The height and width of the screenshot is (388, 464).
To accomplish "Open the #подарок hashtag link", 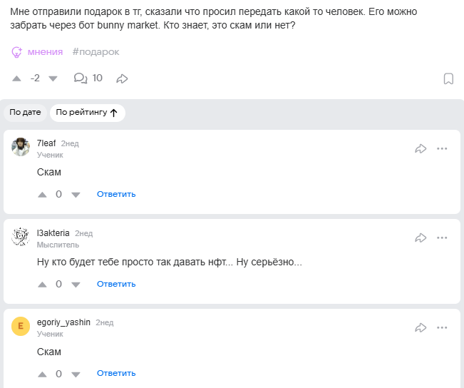I will click(x=96, y=52).
